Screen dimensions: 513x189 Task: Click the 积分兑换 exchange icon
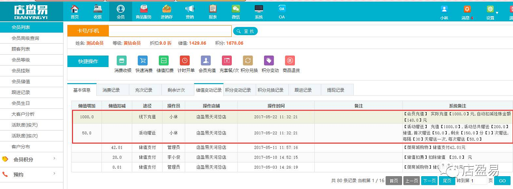(247, 61)
